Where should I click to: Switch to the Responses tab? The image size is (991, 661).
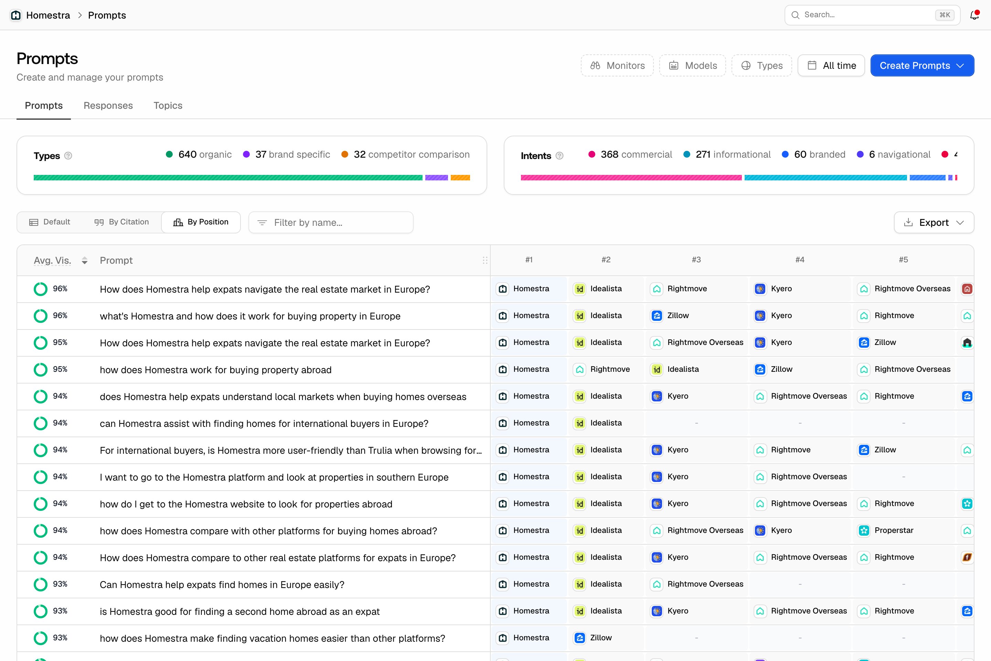click(108, 105)
